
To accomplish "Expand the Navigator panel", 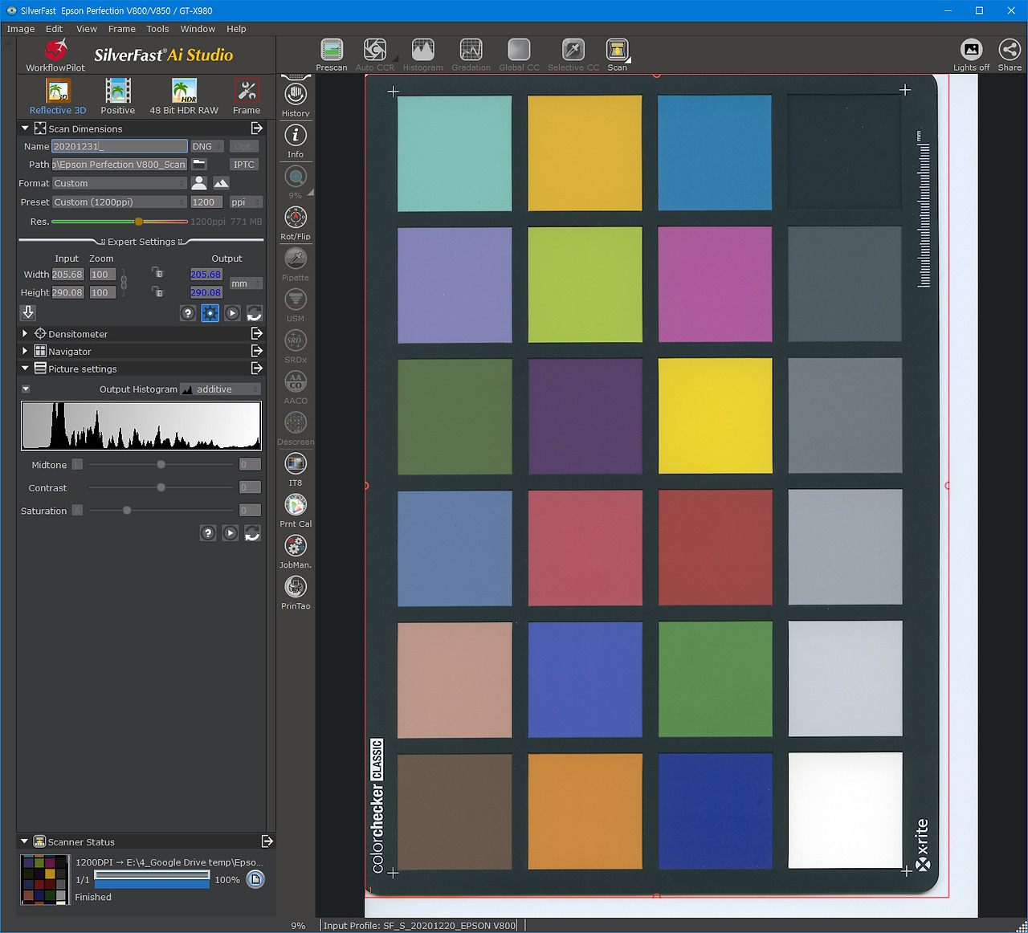I will [x=25, y=351].
